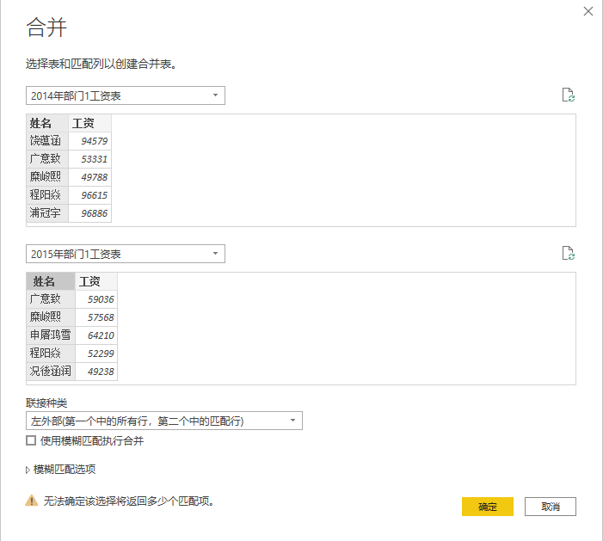Click cell 94579 in first table
The height and width of the screenshot is (541, 603).
tap(89, 141)
